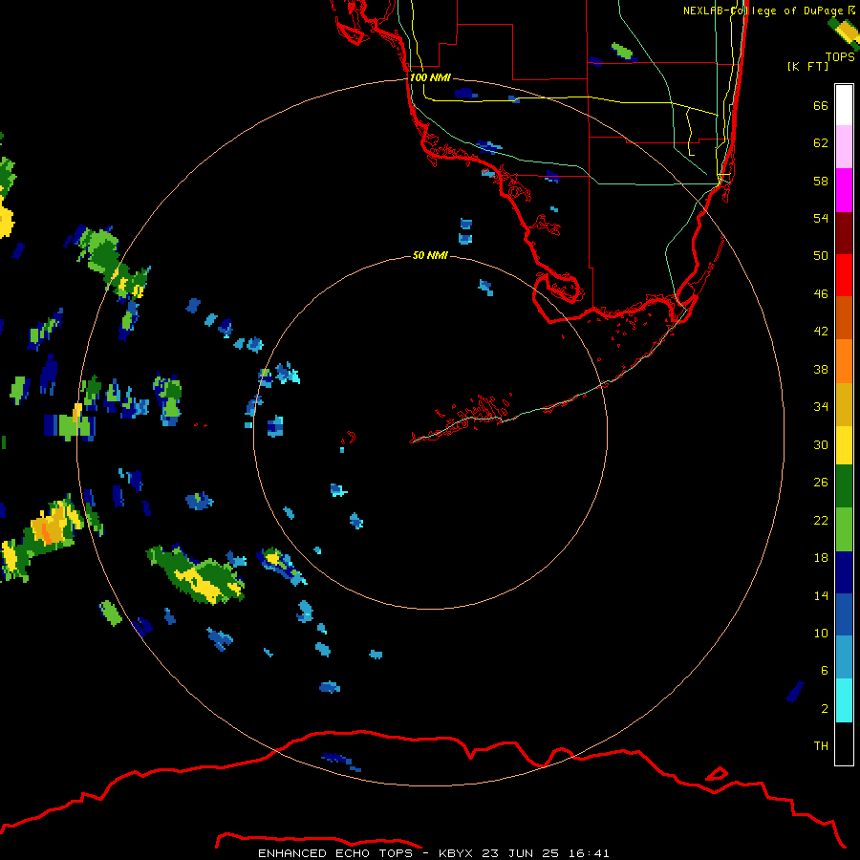Click the navy blue legend swatch
Viewport: 860px width, 860px height.
(844, 572)
